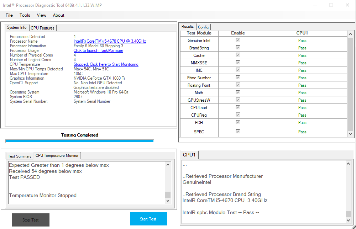Screen dimensions: 356x229
Task: Click the test summary scroll down arrow
Action: tap(168, 201)
